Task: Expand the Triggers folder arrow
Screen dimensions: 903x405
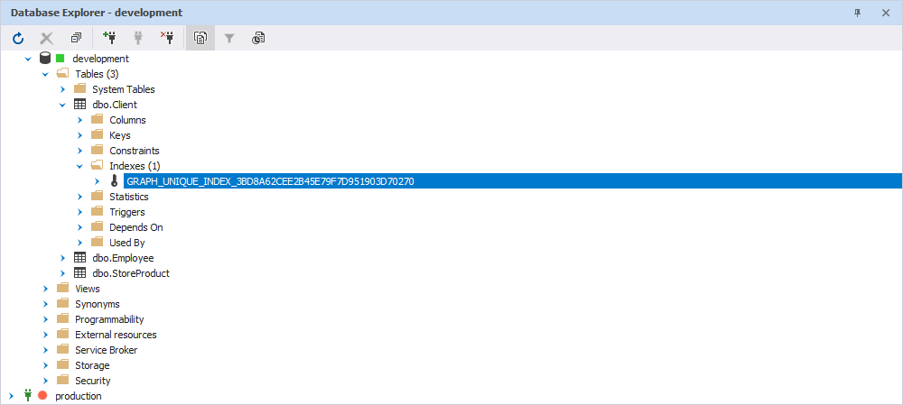Action: (x=80, y=212)
